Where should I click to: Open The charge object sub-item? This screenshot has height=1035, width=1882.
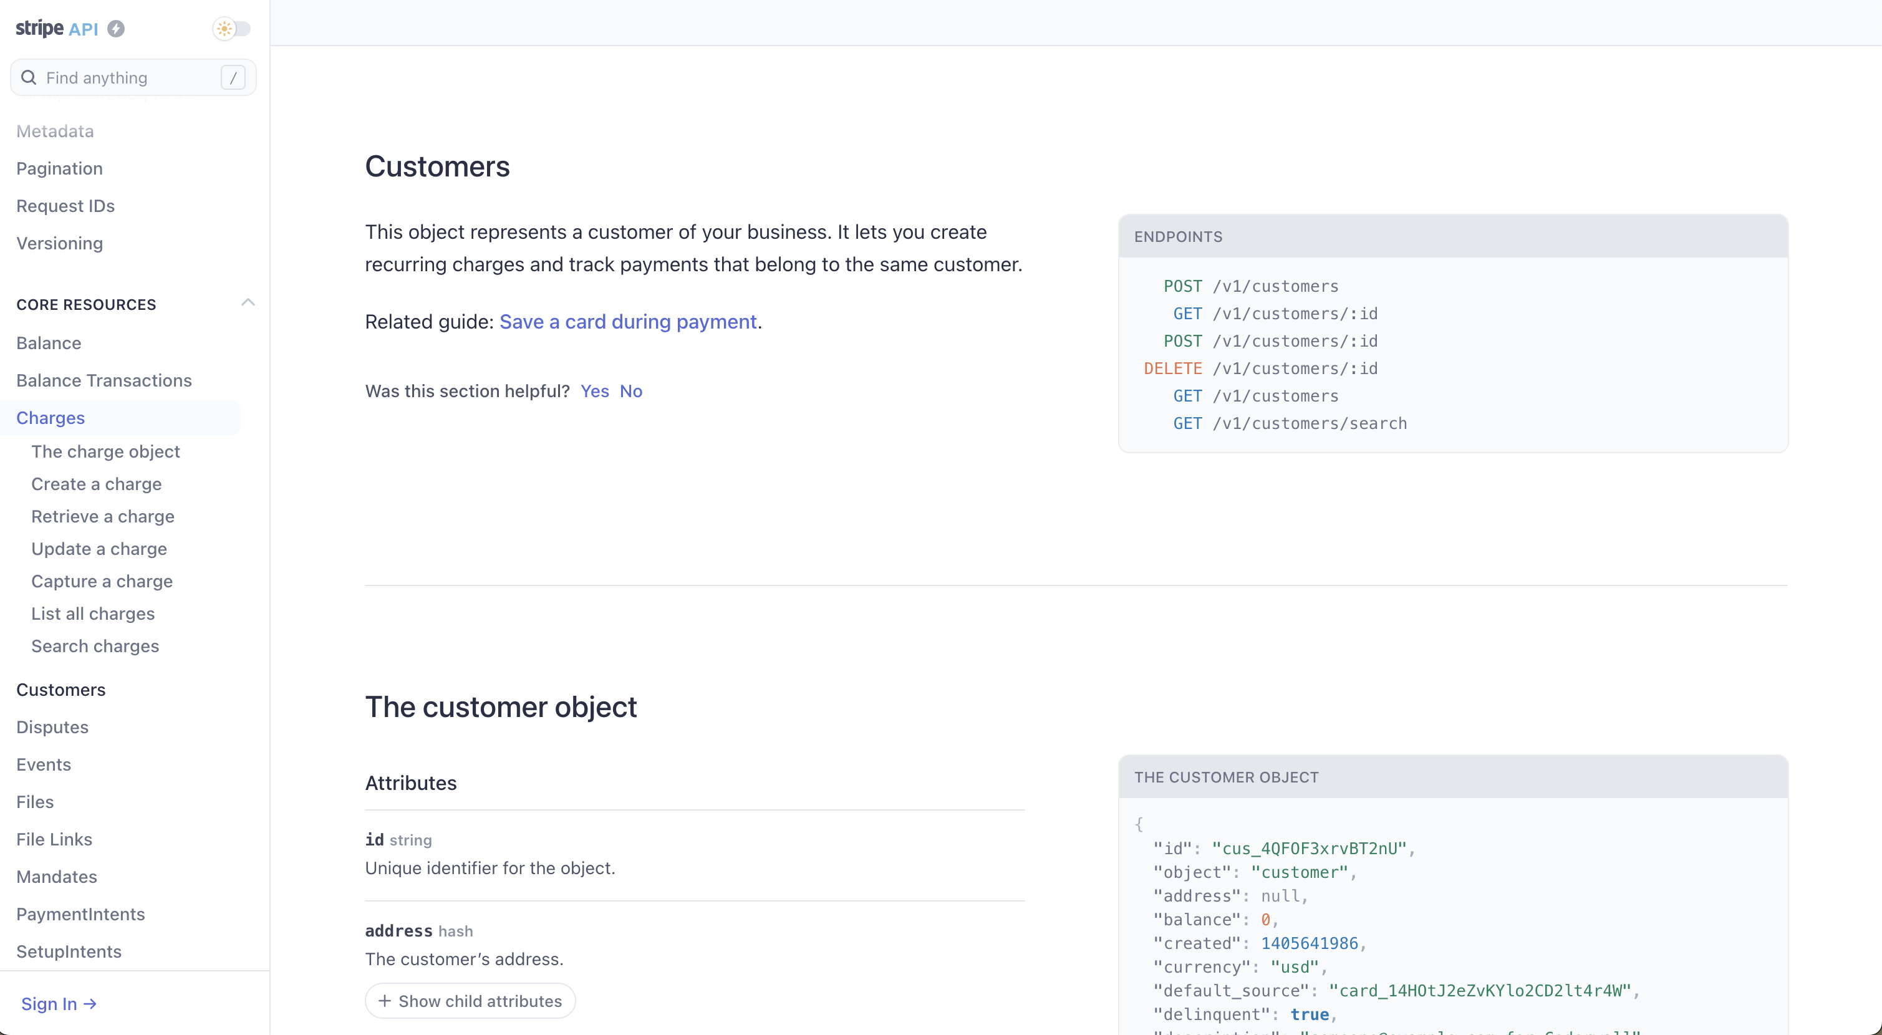105,451
